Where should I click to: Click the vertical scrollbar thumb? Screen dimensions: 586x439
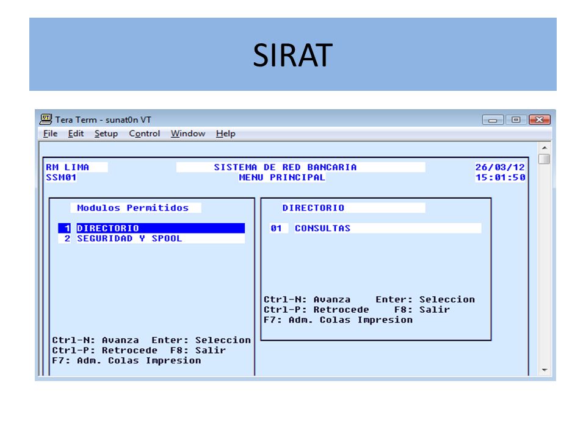click(x=544, y=159)
